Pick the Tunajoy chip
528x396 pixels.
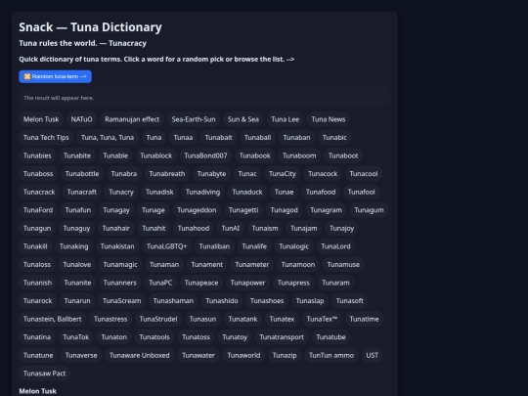coord(342,228)
